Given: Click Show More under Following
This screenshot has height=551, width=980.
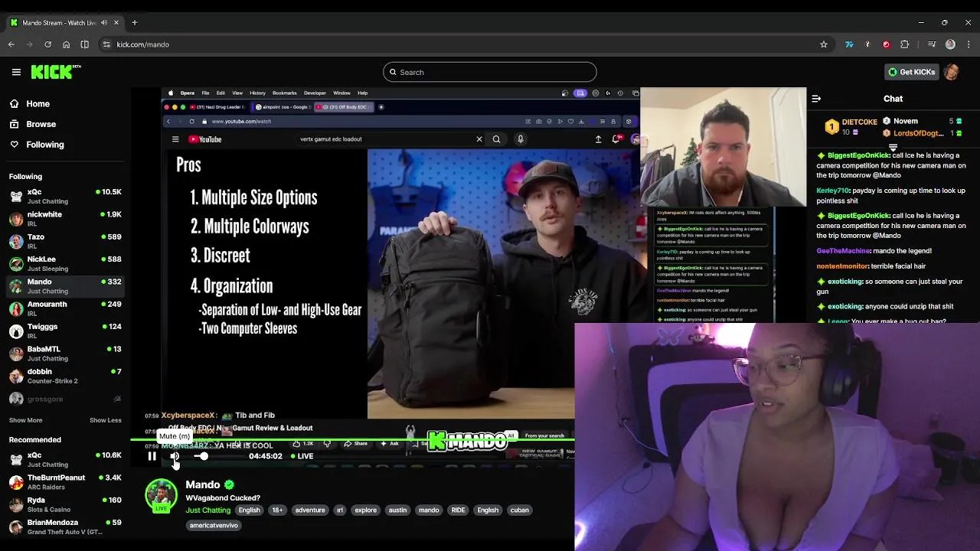Looking at the screenshot, I should [x=25, y=420].
